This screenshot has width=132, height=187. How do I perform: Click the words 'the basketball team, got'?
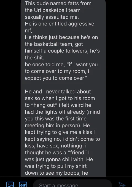pos(54,44)
